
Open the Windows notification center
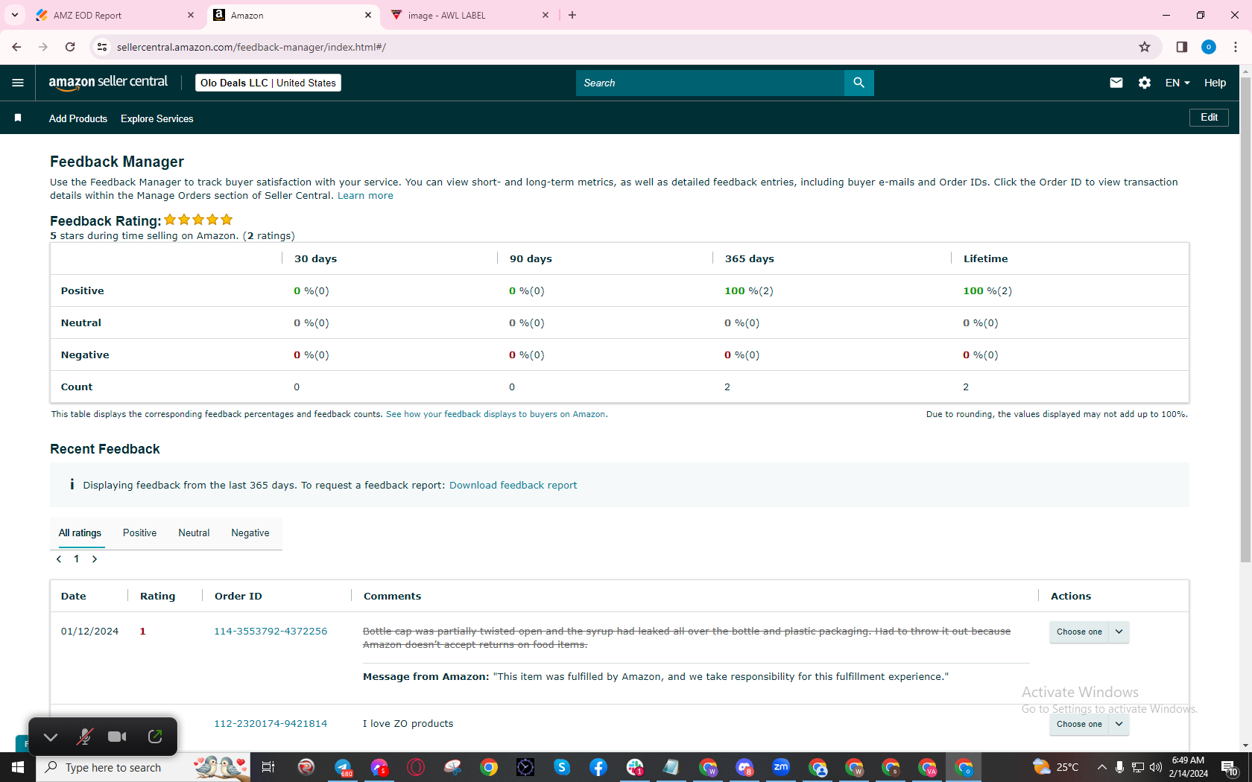[x=1230, y=767]
